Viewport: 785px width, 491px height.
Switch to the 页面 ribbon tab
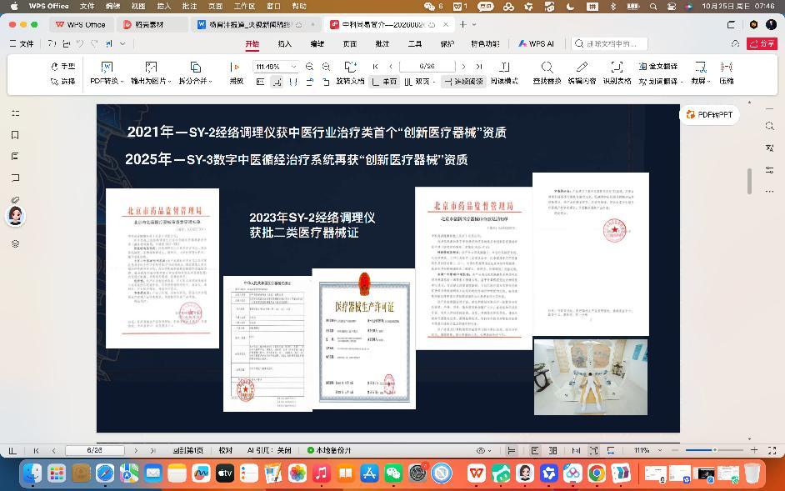click(350, 44)
